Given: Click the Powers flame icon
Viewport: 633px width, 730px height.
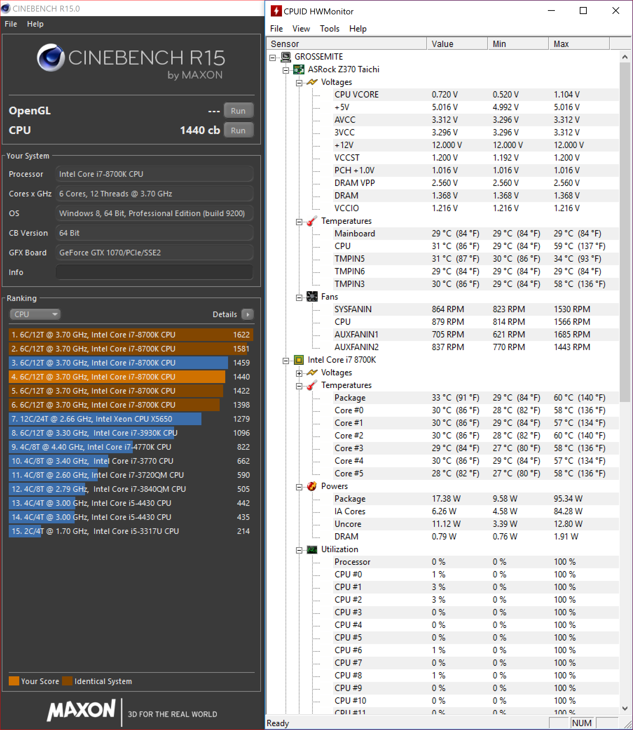Looking at the screenshot, I should [312, 486].
